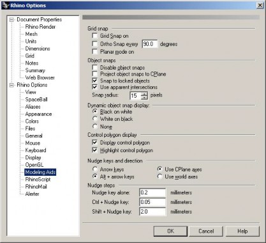Open the Alerter options page
This screenshot has height=243, width=266.
coord(33,194)
